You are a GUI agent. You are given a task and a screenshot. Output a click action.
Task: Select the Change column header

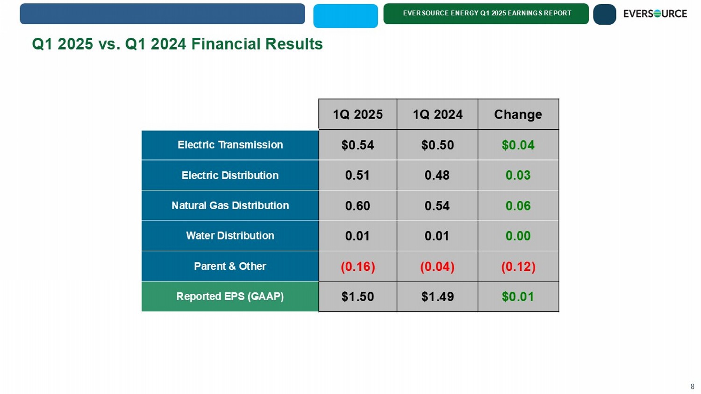(x=518, y=114)
